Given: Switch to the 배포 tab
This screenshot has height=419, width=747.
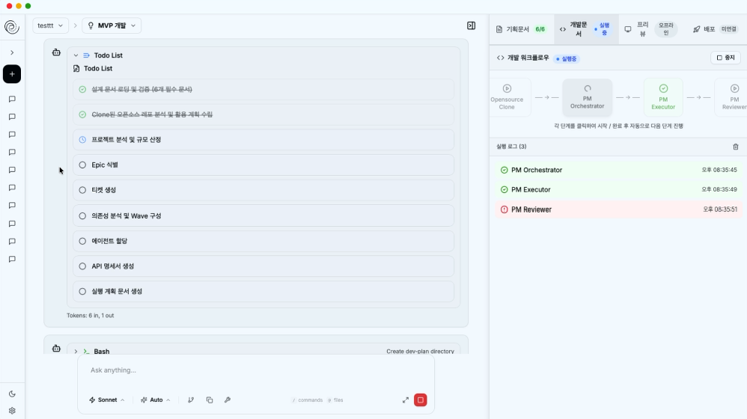Looking at the screenshot, I should 714,29.
